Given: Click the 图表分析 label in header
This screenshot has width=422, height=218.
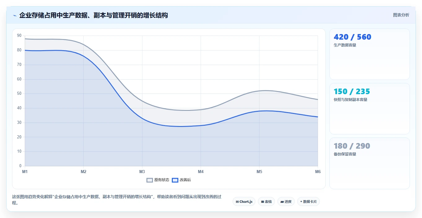Looking at the screenshot, I should 401,15.
